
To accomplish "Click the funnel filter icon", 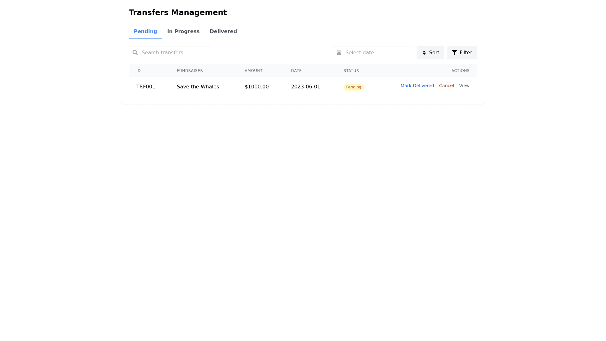I will (454, 53).
